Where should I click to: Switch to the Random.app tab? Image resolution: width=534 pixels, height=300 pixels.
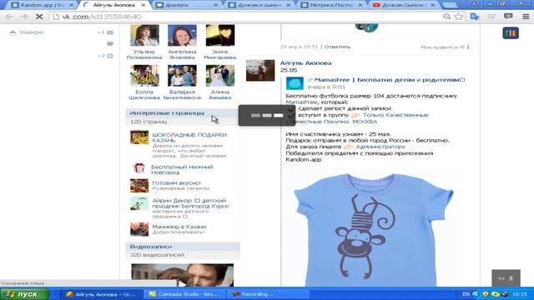43,5
